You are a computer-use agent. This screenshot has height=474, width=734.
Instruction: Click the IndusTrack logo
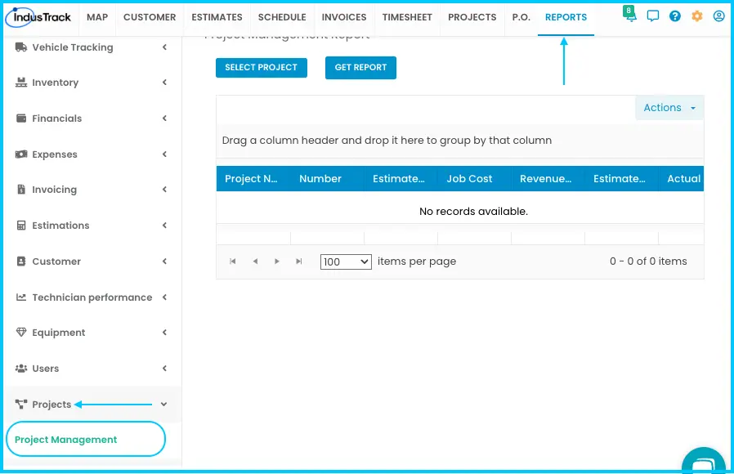[x=38, y=17]
